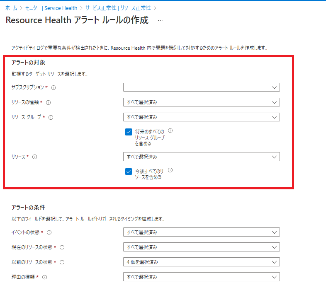326x290 pixels.
Task: Uncheck 将来のすべてのリソース グループを含める checkbox
Action: (x=129, y=132)
